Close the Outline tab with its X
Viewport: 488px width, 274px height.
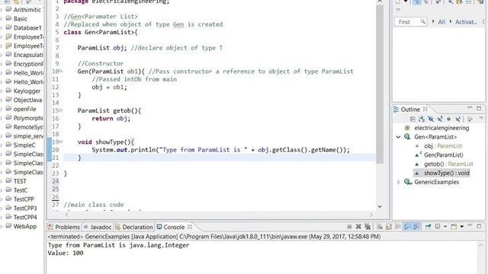pos(425,109)
